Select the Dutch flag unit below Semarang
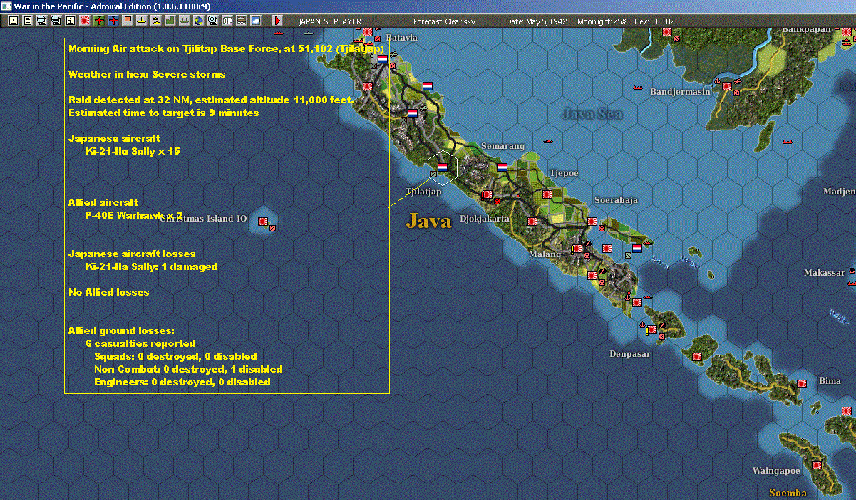 tap(502, 167)
